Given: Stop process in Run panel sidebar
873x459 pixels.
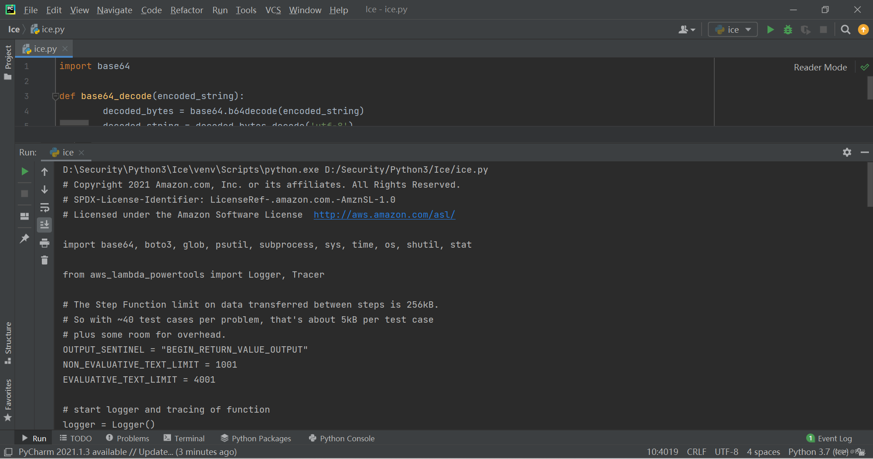Looking at the screenshot, I should coord(25,194).
